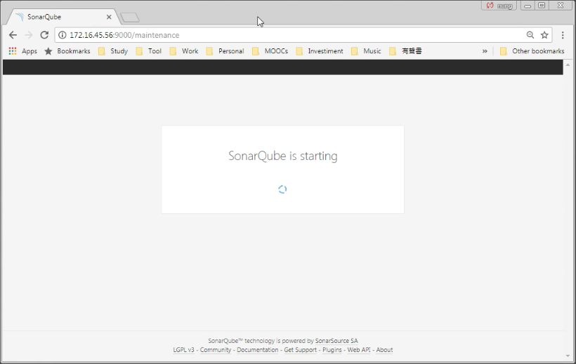Viewport: 576px width, 364px height.
Task: Open the Tool bookmarks folder
Action: tap(148, 51)
